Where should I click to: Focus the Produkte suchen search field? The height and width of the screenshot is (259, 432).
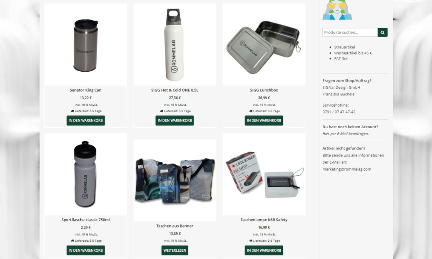coord(350,32)
